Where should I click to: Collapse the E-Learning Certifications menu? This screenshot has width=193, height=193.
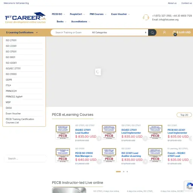point(22,32)
